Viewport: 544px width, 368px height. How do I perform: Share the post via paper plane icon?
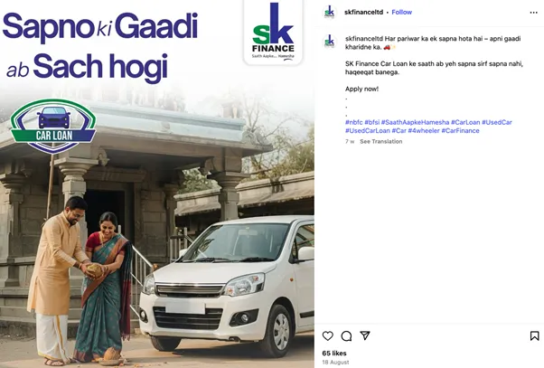click(x=365, y=335)
